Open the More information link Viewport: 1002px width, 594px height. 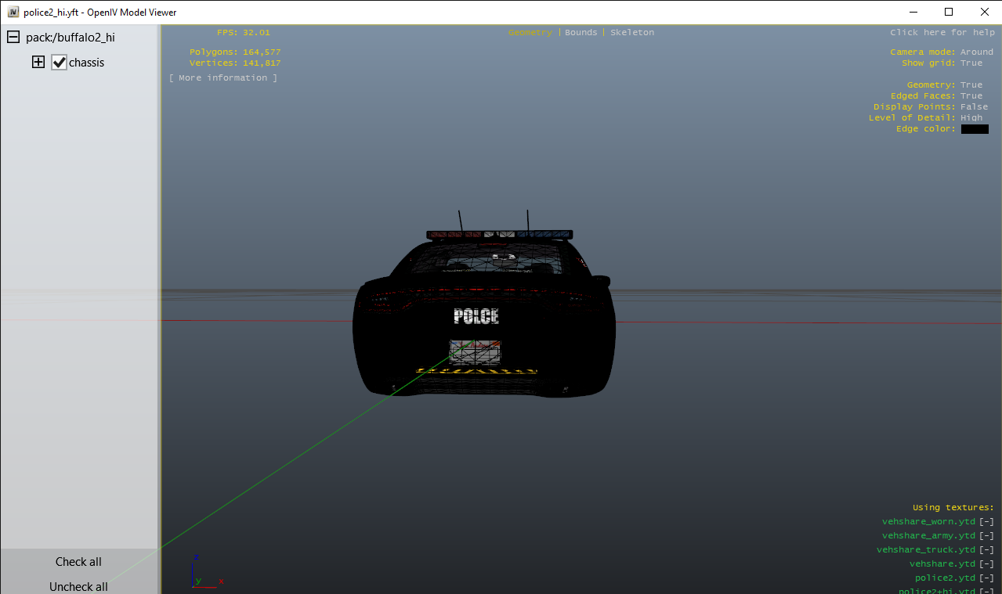coord(223,78)
